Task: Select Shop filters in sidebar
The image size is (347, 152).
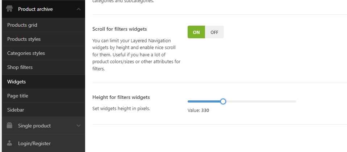Action: pos(20,67)
